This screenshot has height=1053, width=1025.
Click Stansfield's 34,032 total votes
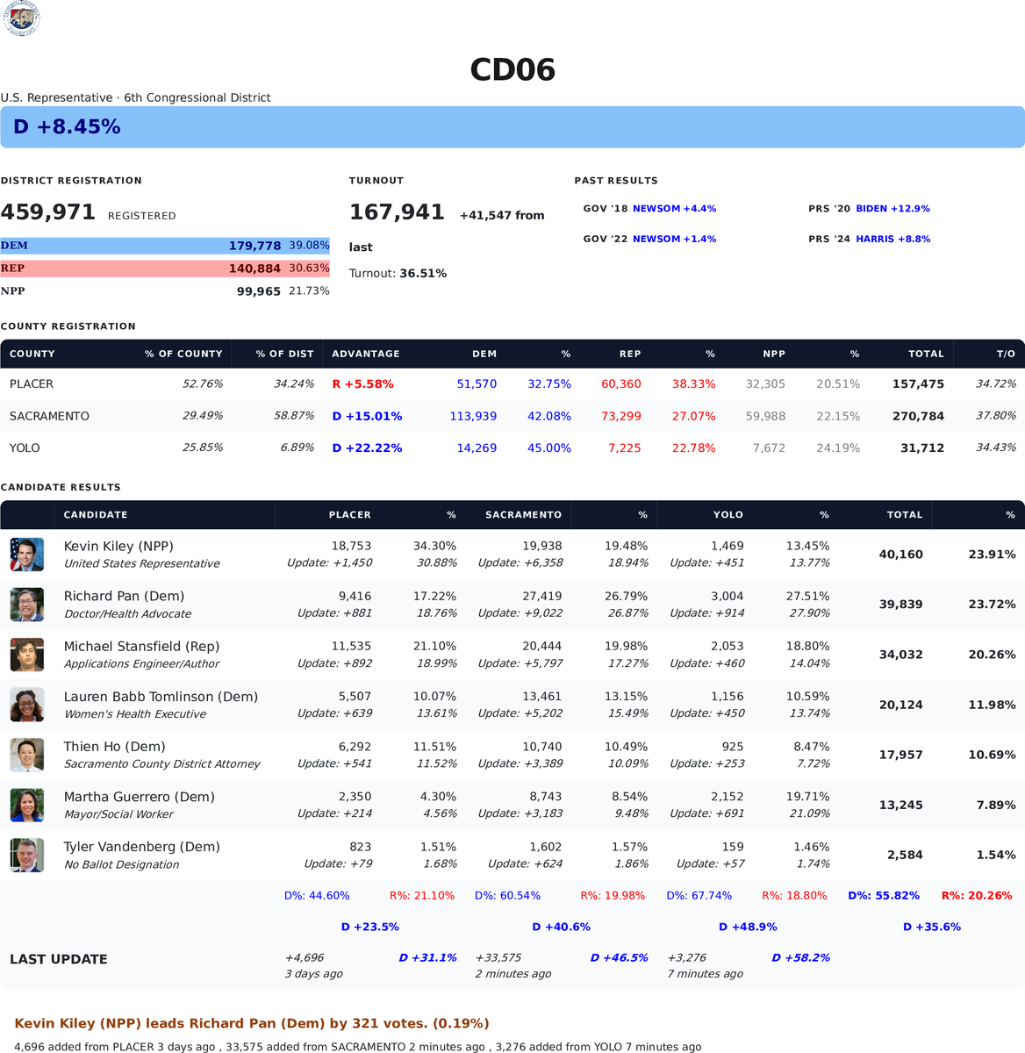pos(900,655)
